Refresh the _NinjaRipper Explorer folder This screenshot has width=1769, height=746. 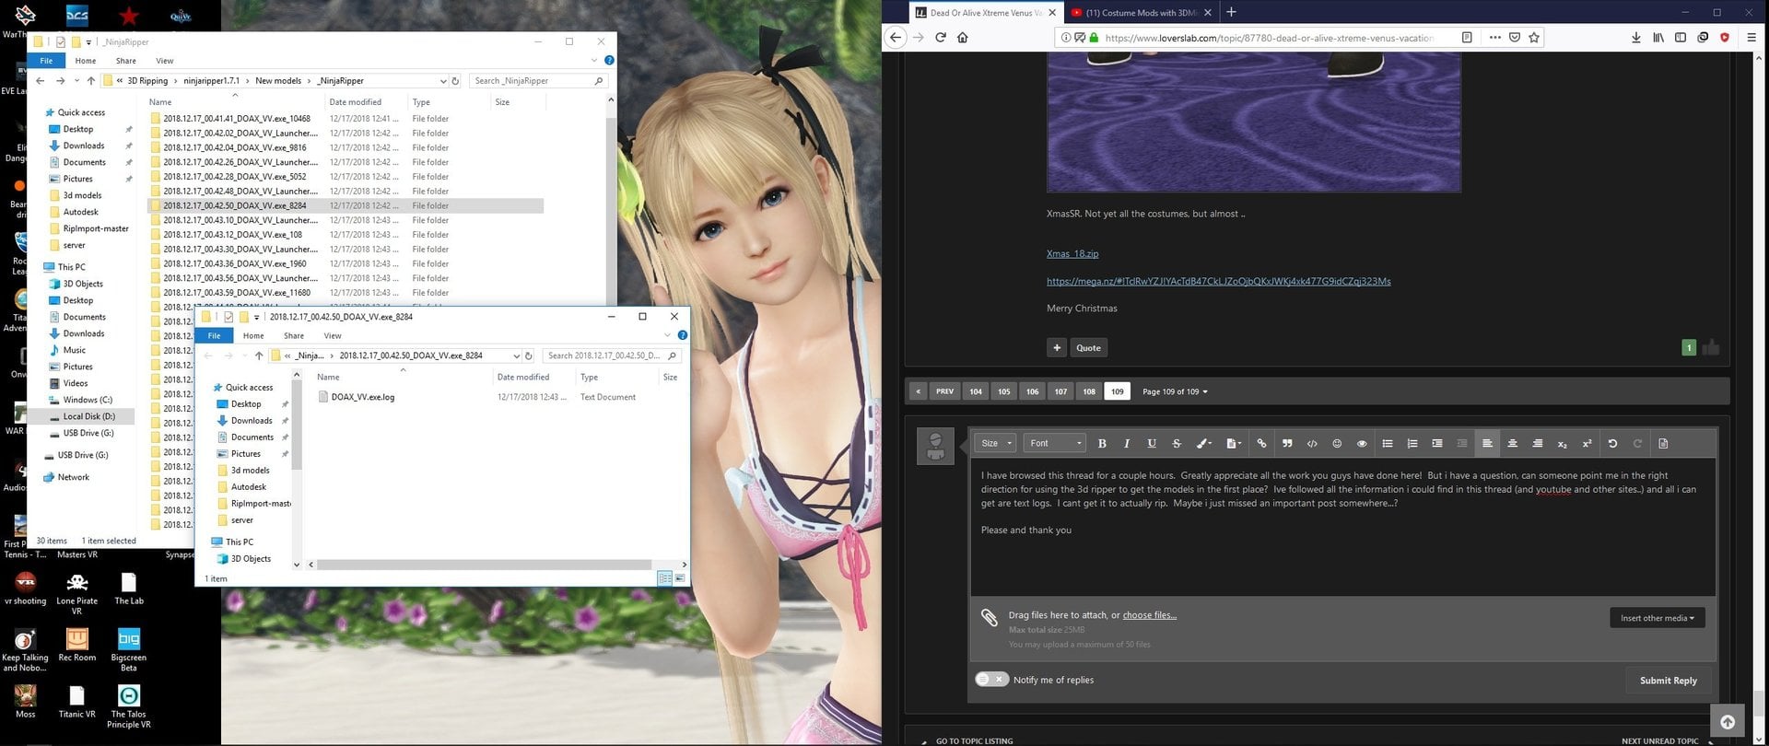[x=455, y=81]
